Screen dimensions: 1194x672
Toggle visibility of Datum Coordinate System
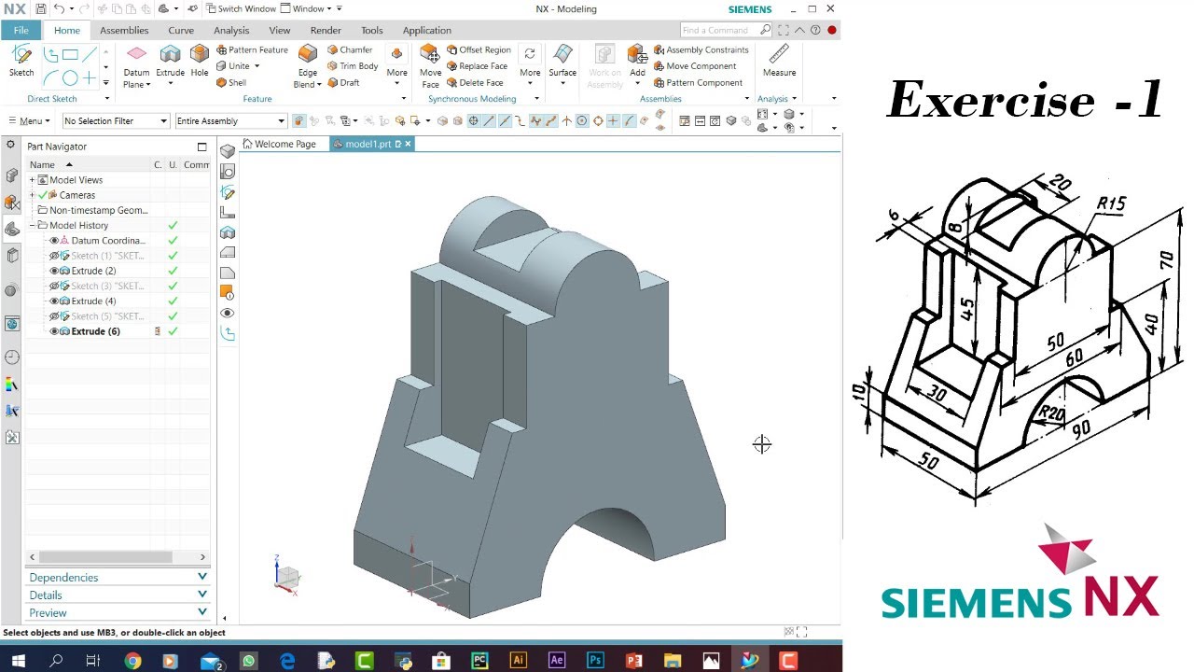54,241
